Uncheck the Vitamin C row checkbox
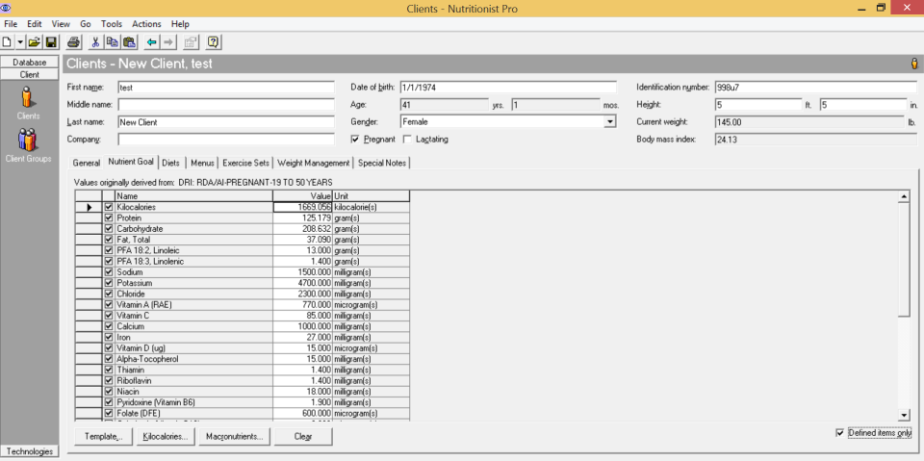This screenshot has height=461, width=924. point(108,316)
